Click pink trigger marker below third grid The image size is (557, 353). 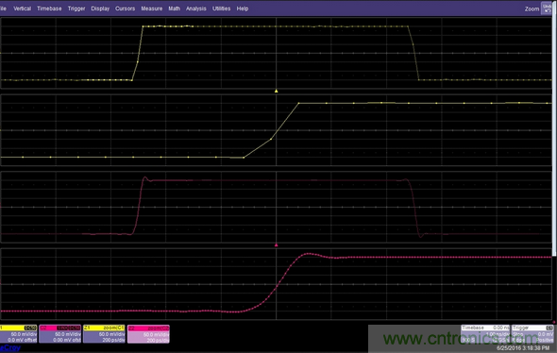point(276,245)
